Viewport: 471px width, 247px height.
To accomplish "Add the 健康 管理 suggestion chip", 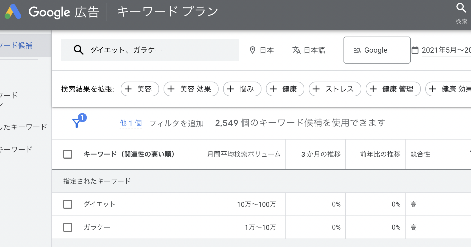I will pyautogui.click(x=393, y=89).
